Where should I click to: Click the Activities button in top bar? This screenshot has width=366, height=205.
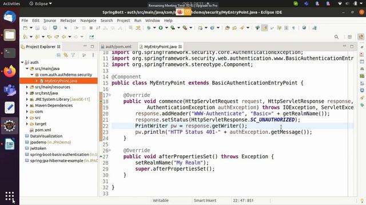coord(11,4)
